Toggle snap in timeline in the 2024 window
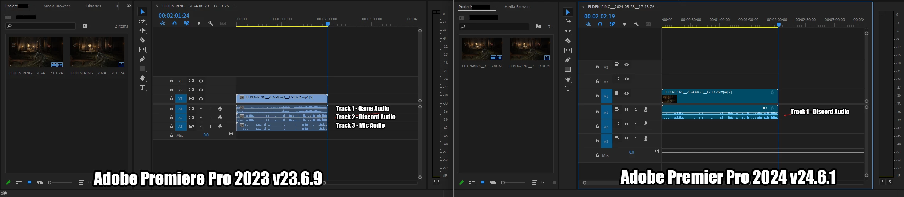 pyautogui.click(x=600, y=24)
